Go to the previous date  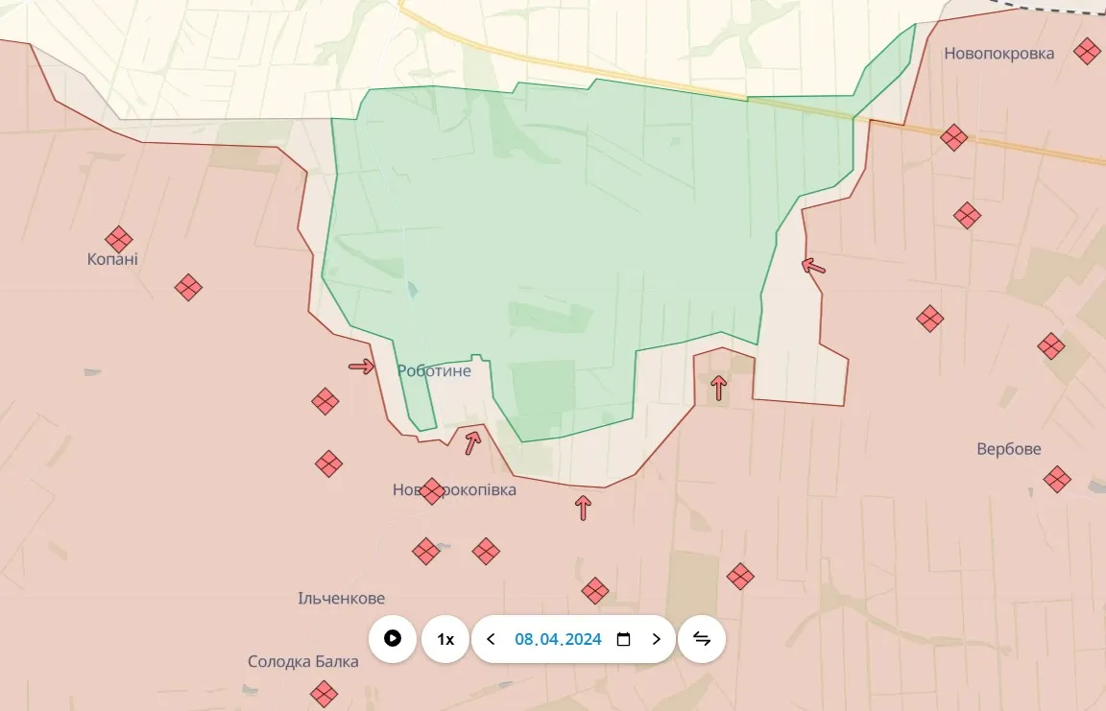[492, 639]
